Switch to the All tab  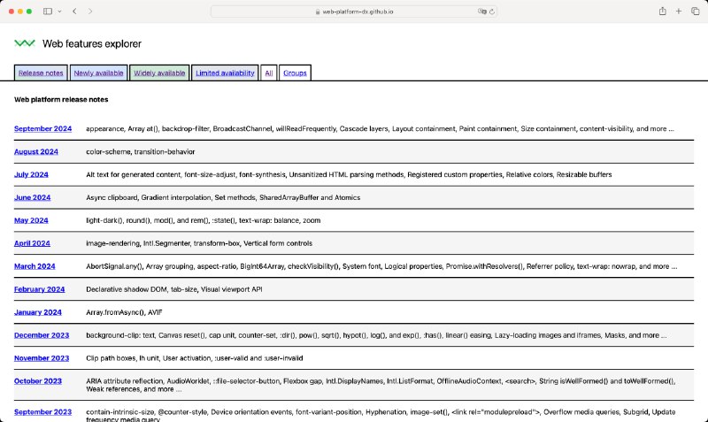(269, 73)
